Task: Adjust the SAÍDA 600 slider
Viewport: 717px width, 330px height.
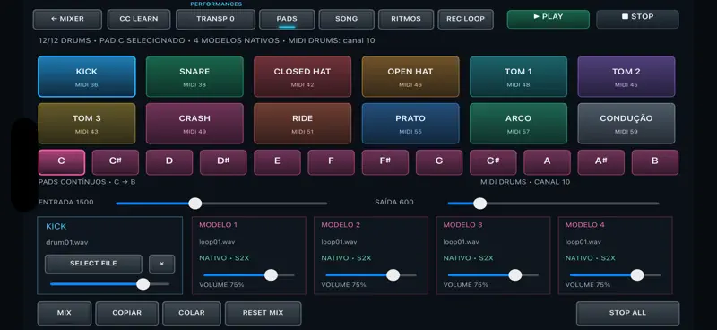Action: tap(553, 204)
